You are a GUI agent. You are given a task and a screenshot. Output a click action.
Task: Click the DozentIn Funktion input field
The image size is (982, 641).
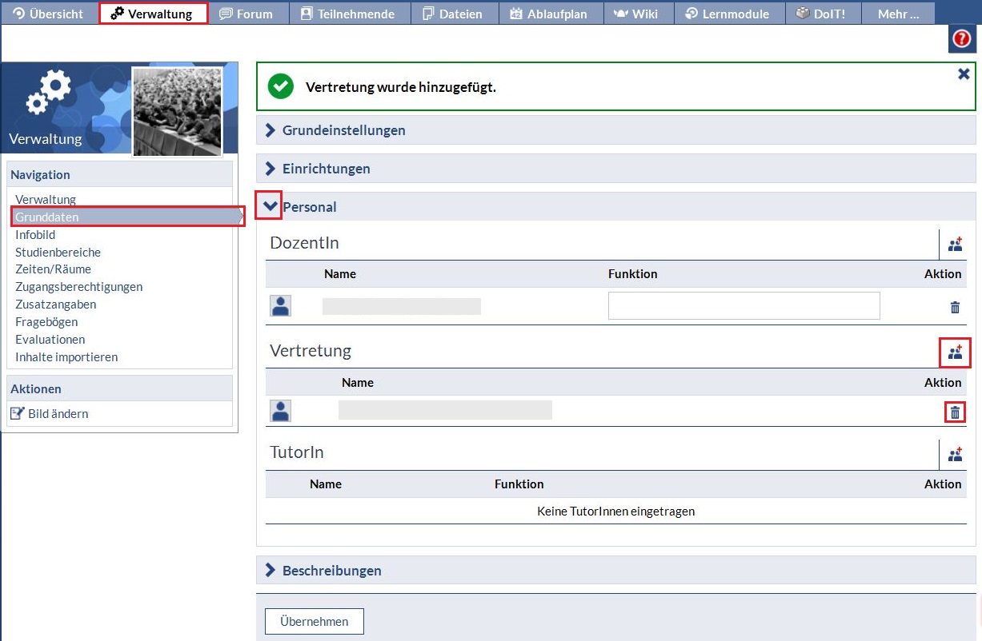coord(744,306)
